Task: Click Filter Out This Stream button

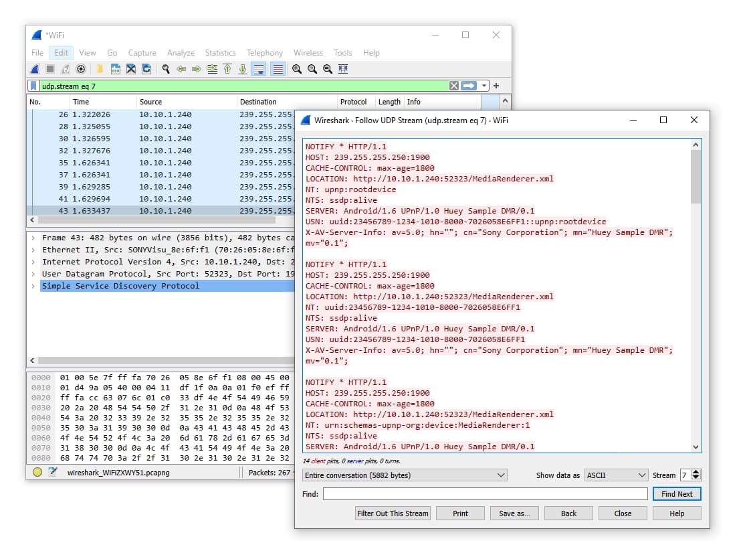Action: 393,513
